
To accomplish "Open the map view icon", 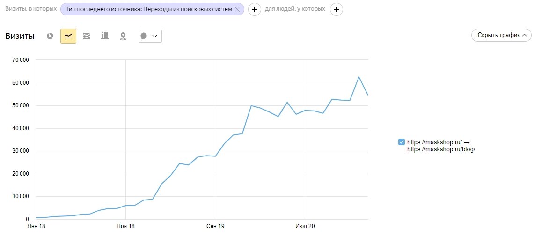I will click(x=123, y=36).
